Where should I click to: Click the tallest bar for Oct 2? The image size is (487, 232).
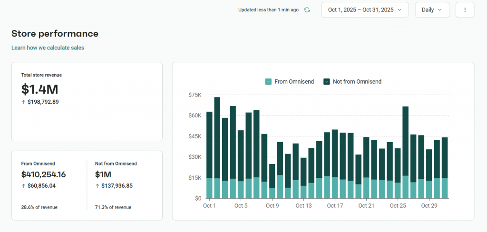click(217, 147)
